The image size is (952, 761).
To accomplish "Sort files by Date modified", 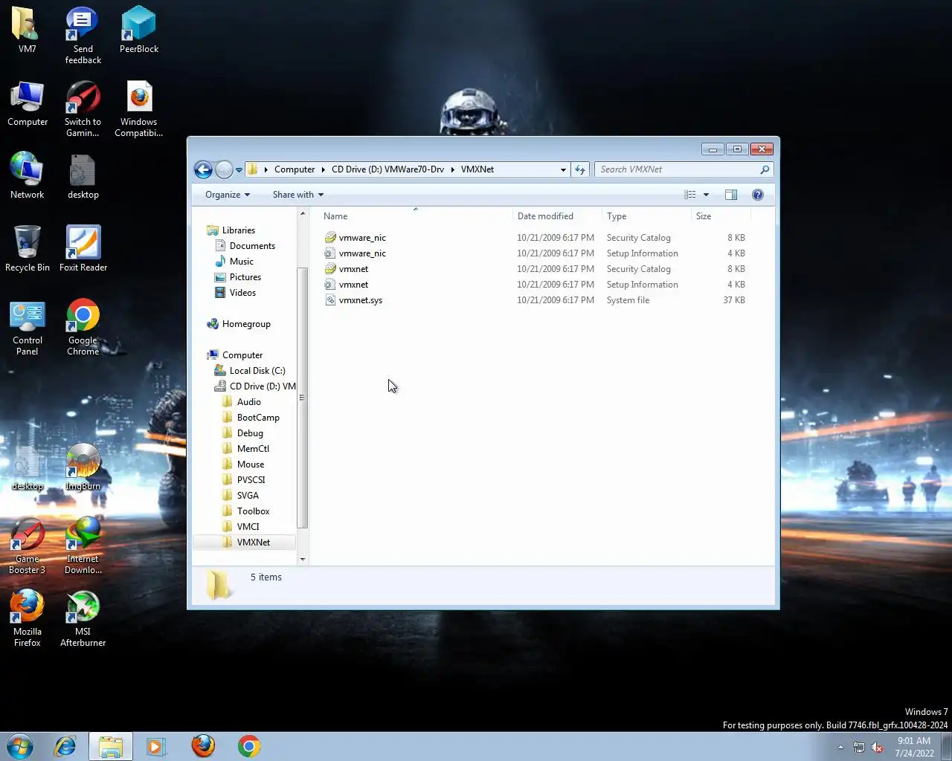I will pos(557,216).
